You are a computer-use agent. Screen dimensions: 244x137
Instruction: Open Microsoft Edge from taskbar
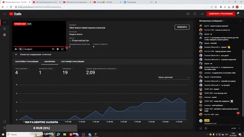(x=58, y=134)
